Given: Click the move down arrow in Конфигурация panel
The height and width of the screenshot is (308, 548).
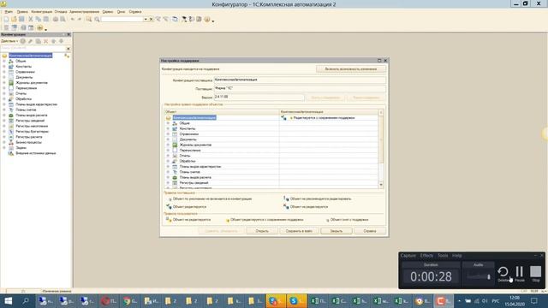Looking at the screenshot, I should [61, 41].
